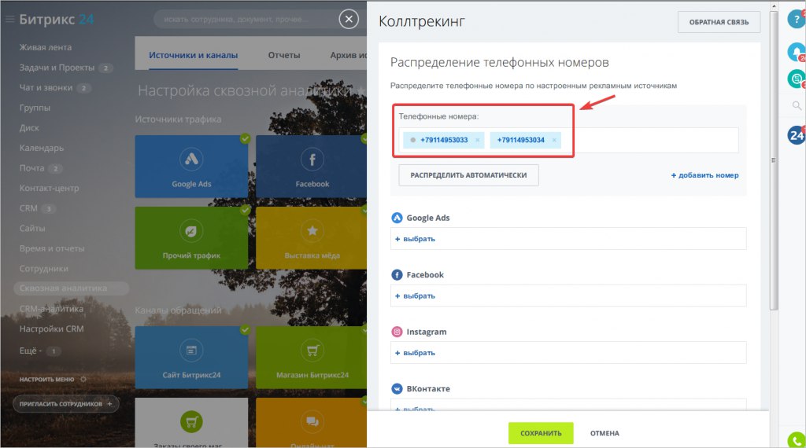Open notifications bell icon
Viewport: 806px width, 448px height.
pyautogui.click(x=797, y=52)
